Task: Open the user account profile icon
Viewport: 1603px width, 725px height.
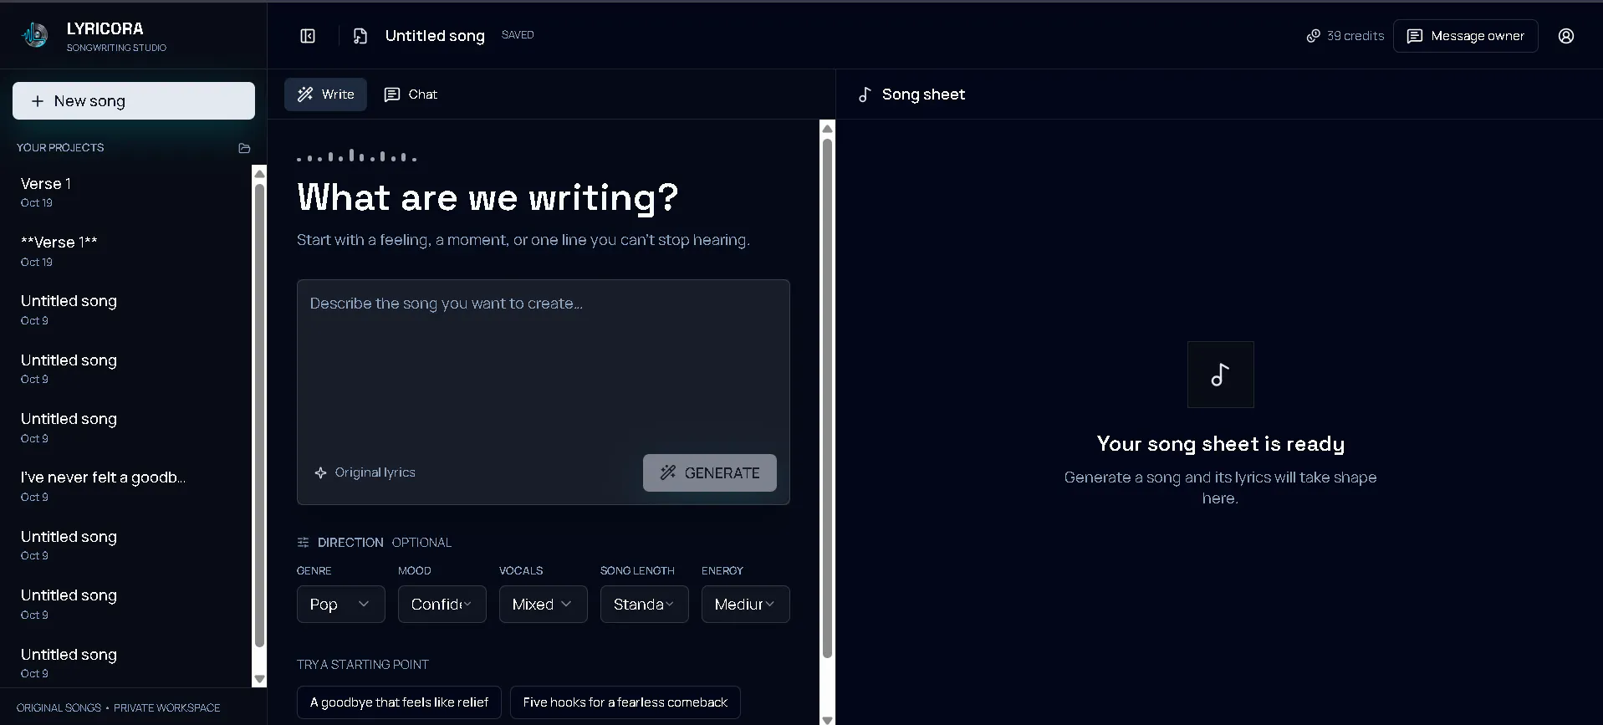Action: point(1566,36)
